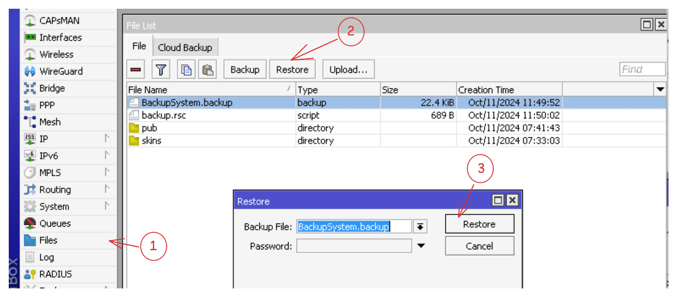Select the backup.rsc file name
This screenshot has height=297, width=677.
(164, 115)
